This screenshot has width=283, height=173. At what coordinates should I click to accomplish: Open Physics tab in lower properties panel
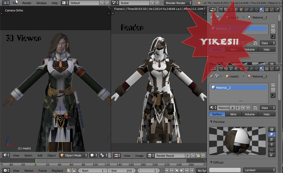tap(277, 69)
